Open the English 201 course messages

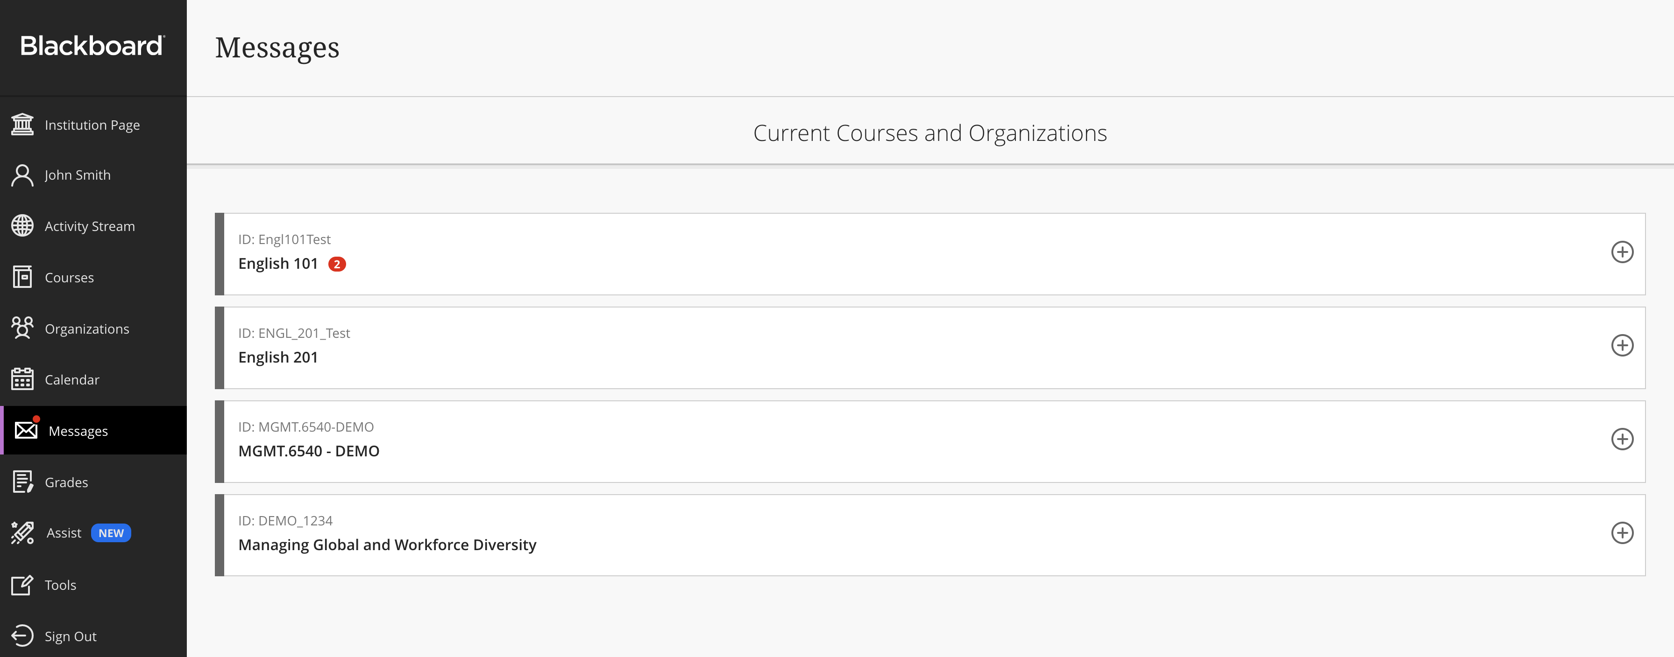(x=278, y=357)
